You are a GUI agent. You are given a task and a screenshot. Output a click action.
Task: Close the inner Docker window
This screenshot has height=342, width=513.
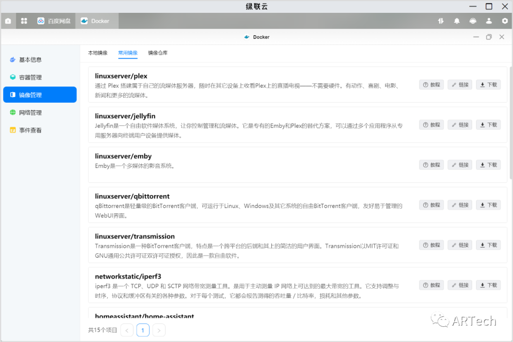tap(502, 37)
